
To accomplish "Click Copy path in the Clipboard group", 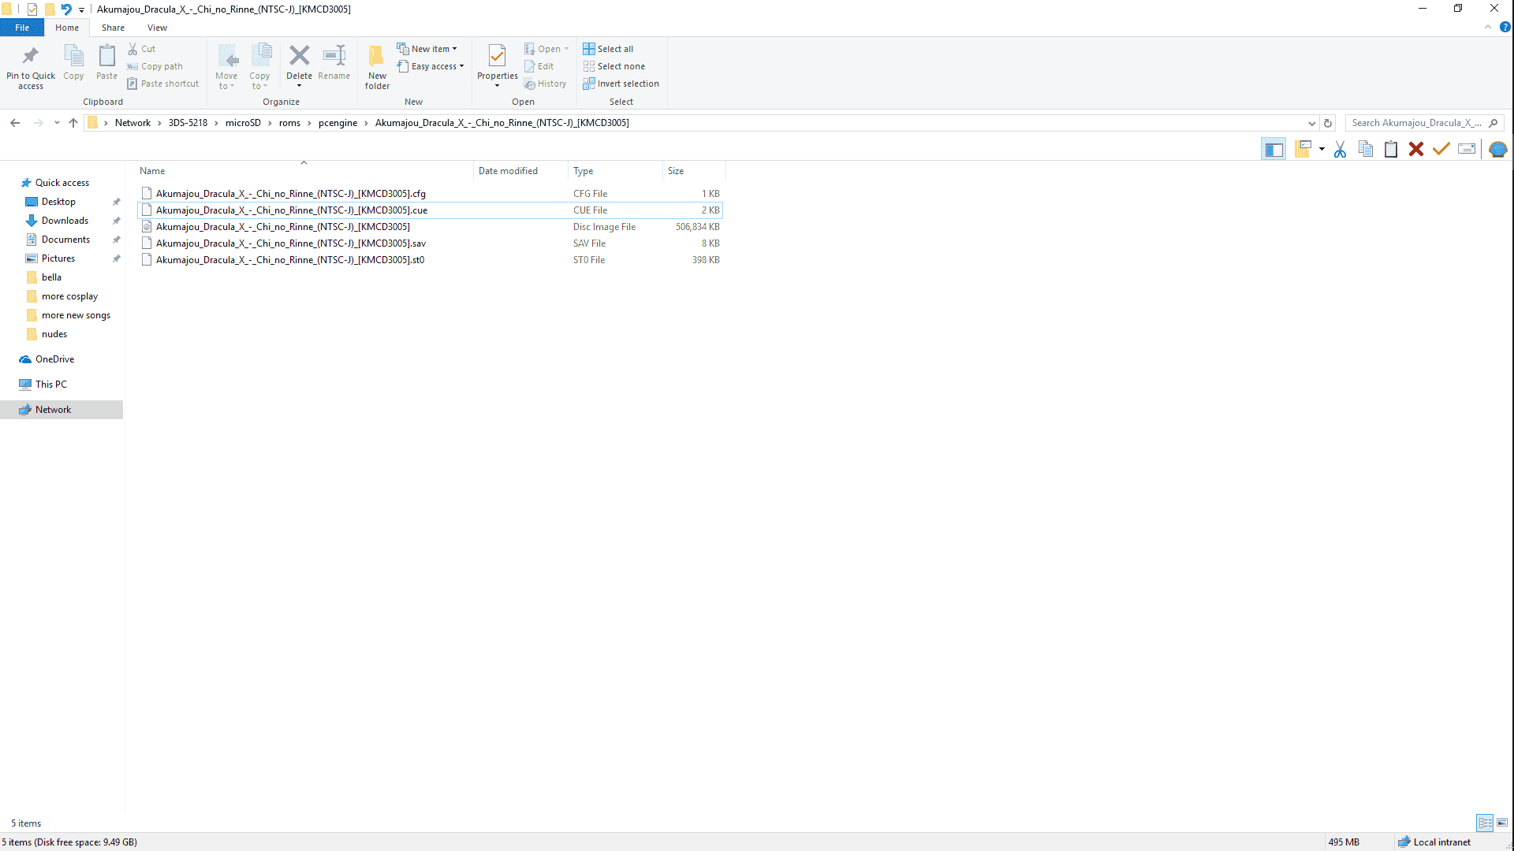I will (155, 66).
